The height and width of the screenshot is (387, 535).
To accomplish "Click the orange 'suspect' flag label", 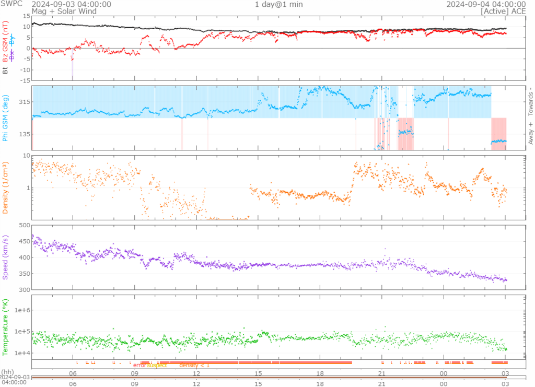I will [158, 366].
